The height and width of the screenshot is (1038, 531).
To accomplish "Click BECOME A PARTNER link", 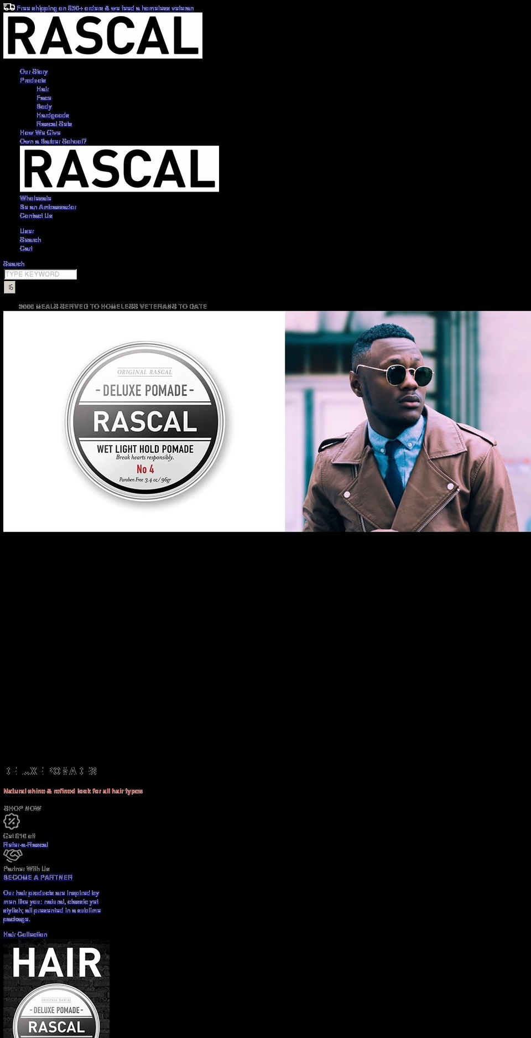I will tap(38, 877).
